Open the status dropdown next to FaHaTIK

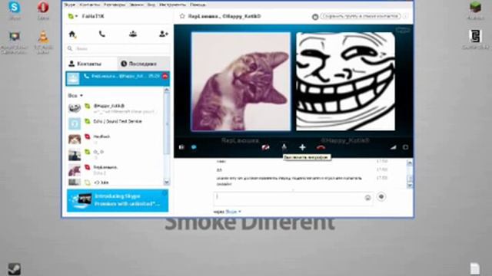coord(73,16)
